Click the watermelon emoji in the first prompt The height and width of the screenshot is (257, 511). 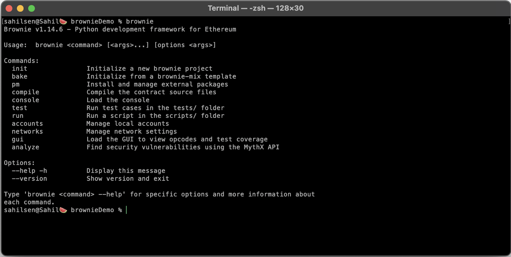[x=63, y=21]
